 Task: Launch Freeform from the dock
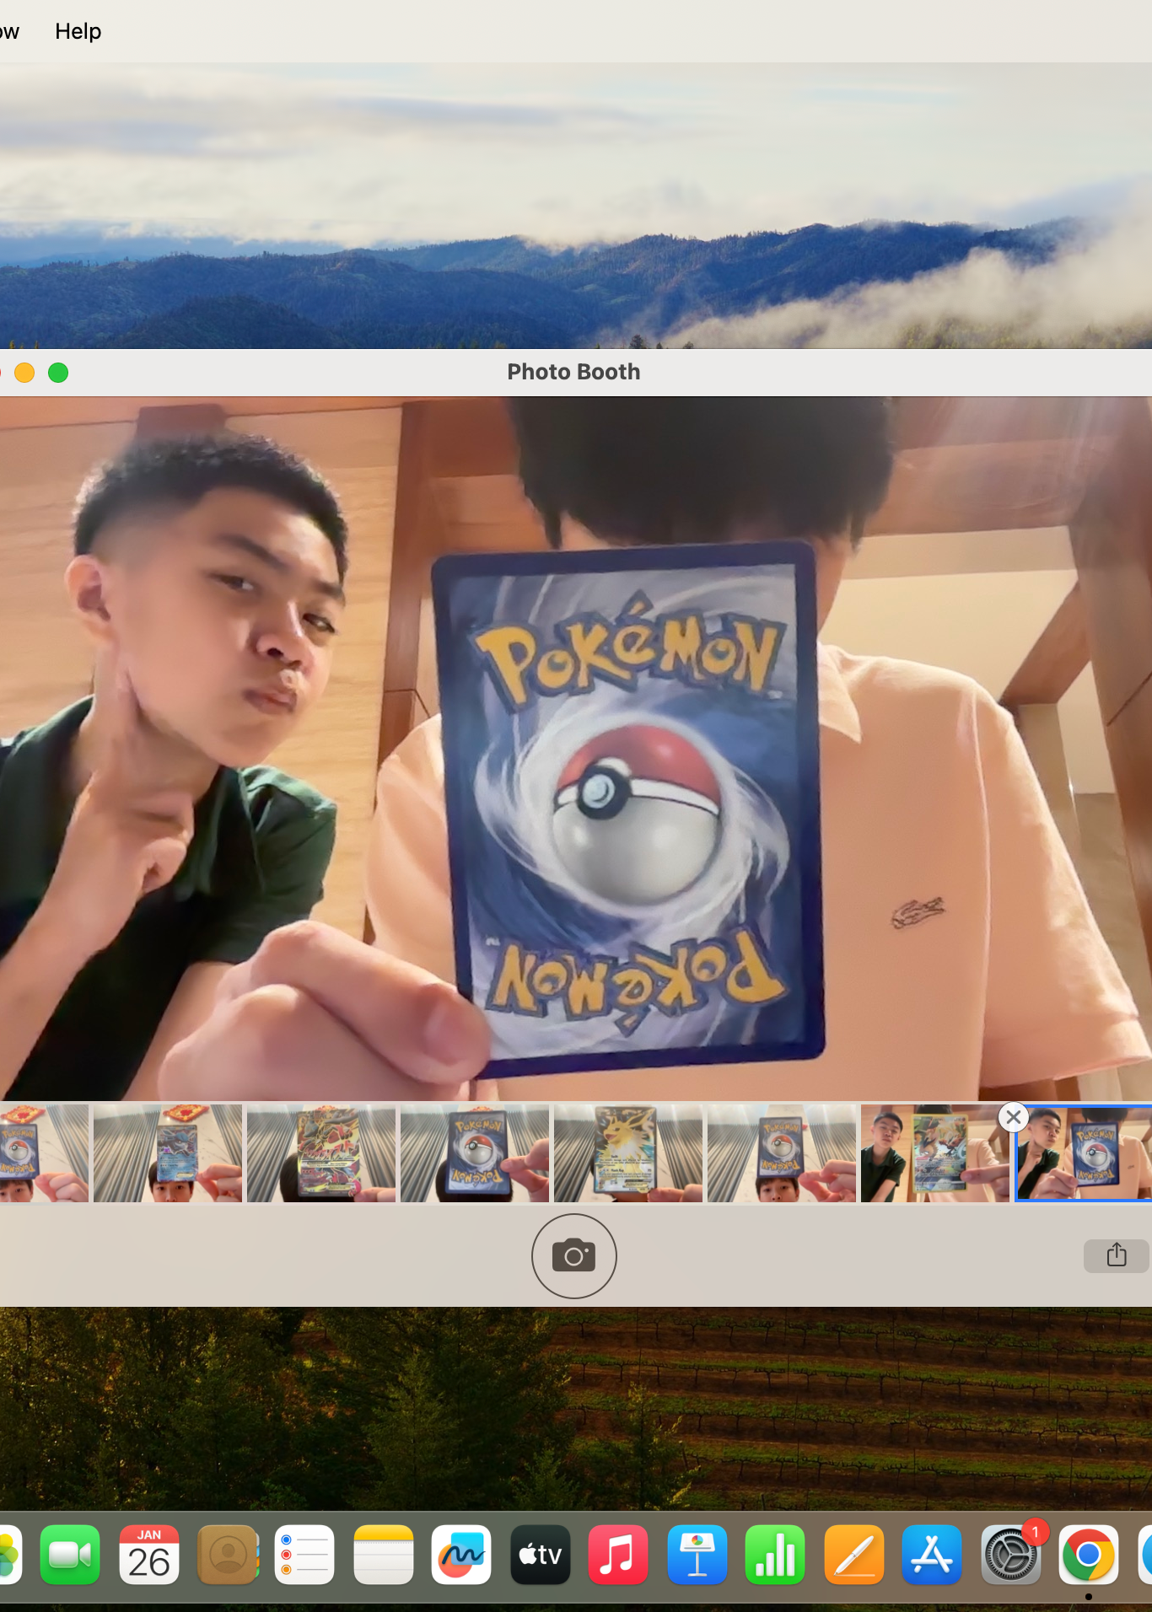(x=461, y=1555)
